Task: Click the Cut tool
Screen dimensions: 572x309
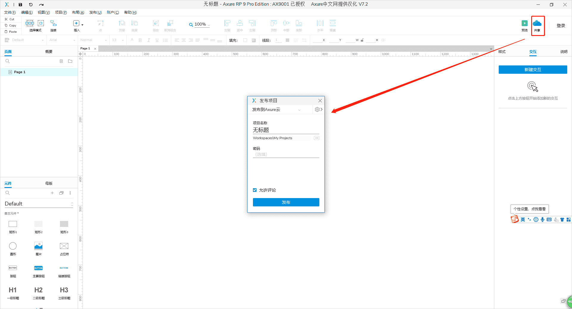Action: 10,19
